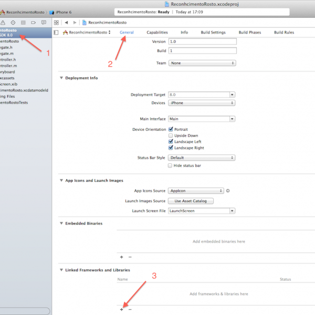Select the project root in navigator

(26, 33)
